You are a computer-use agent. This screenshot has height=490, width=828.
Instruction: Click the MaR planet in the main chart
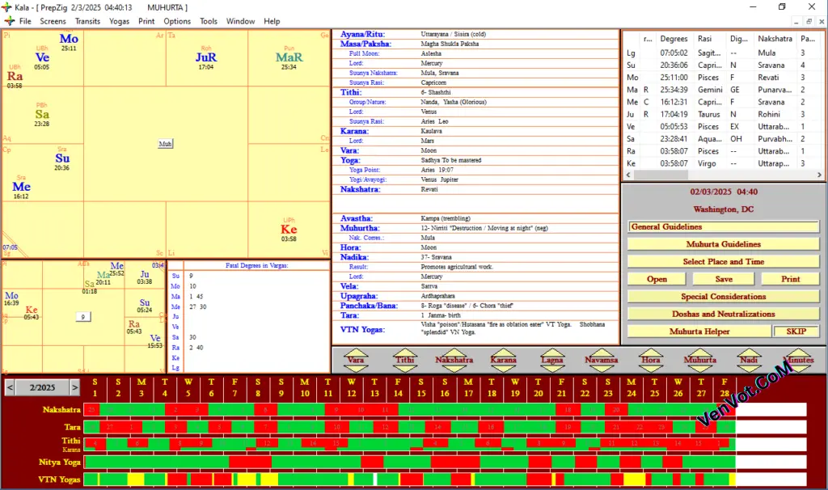(x=289, y=57)
